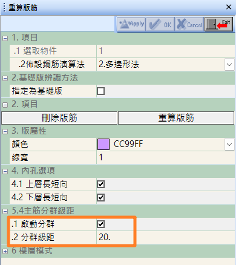Collapse the 4. 內孔選項 section
The image size is (236, 265).
[5, 171]
